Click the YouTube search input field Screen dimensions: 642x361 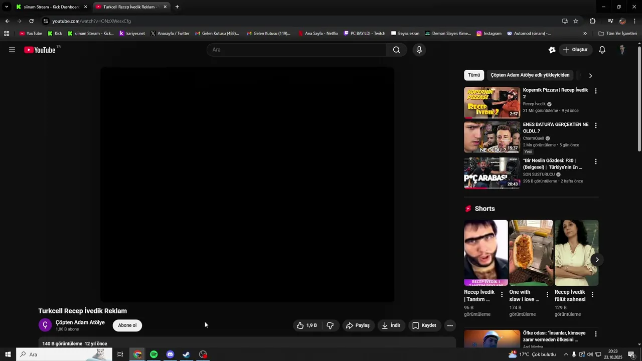[296, 50]
